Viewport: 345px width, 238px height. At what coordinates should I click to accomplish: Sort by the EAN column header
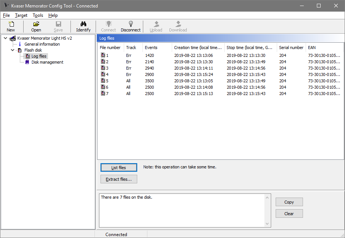click(324, 48)
